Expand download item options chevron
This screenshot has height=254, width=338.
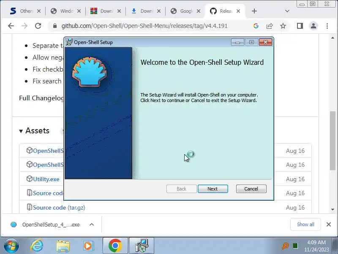(x=92, y=225)
